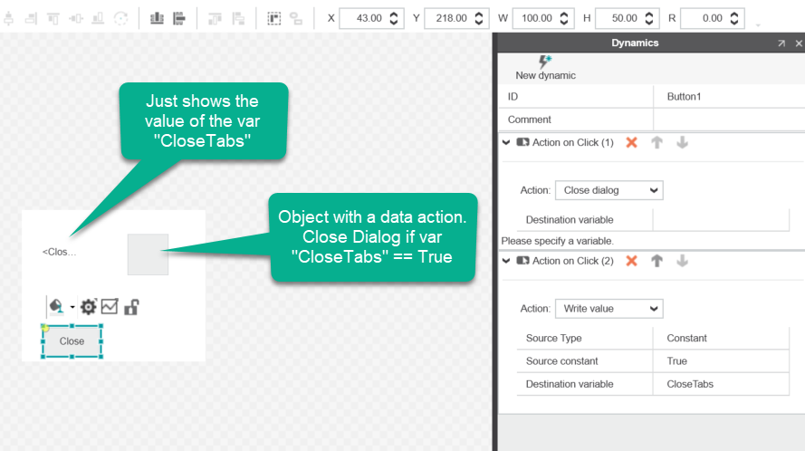Click the Comment value field
Screen dimensions: 805x451
click(728, 120)
